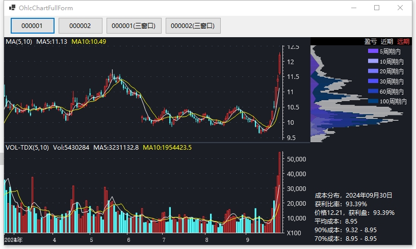
Task: Click the X100 volume unit label
Action: [294, 233]
